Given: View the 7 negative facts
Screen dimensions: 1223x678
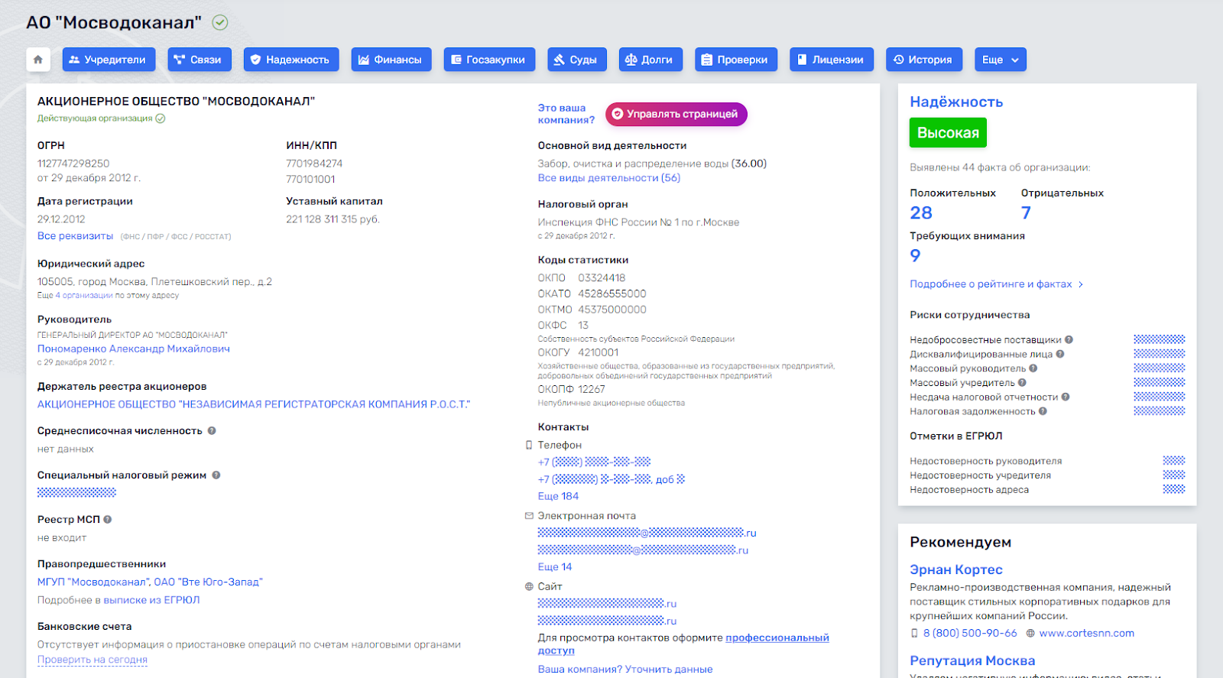Looking at the screenshot, I should point(1026,213).
